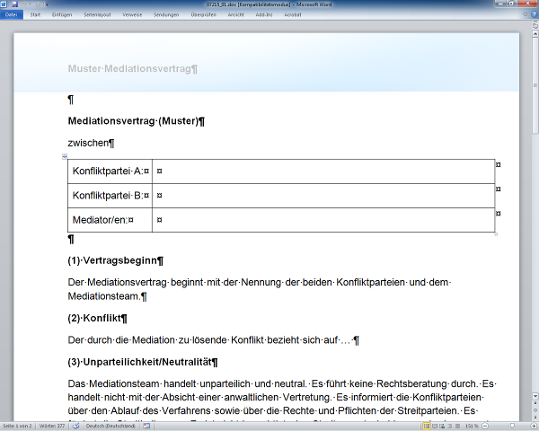Expand the ribbon using the chevron arrow
This screenshot has height=431, width=539.
[524, 15]
